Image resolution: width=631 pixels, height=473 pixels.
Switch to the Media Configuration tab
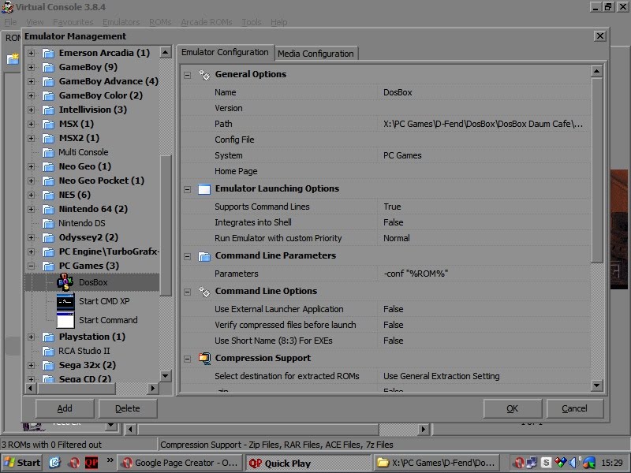coord(315,54)
